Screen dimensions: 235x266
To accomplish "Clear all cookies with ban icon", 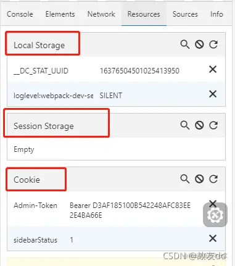I will pyautogui.click(x=199, y=179).
